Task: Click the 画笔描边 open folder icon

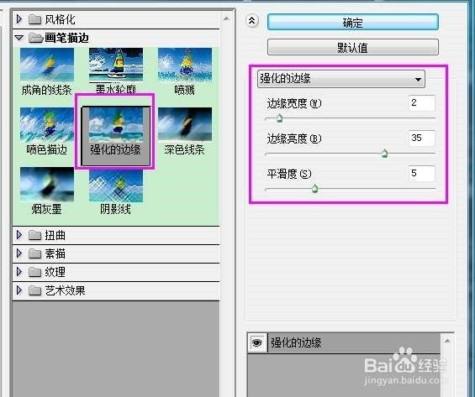Action: (x=35, y=38)
